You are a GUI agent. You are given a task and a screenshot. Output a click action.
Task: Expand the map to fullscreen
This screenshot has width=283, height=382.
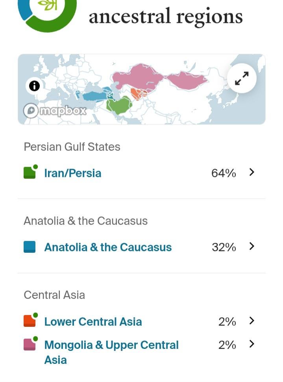(x=241, y=78)
